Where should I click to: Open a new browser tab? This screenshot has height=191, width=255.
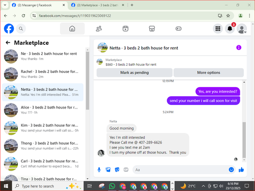(x=132, y=5)
